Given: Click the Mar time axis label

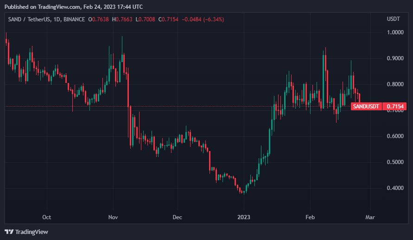Looking at the screenshot, I should coord(370,217).
